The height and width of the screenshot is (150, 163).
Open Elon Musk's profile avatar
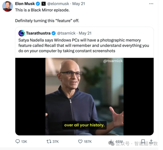coord(7,6)
